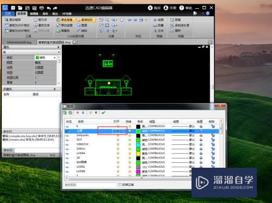Redo the action with forward arrow icon
Viewport: 272px width, 203px height.
coord(55,8)
